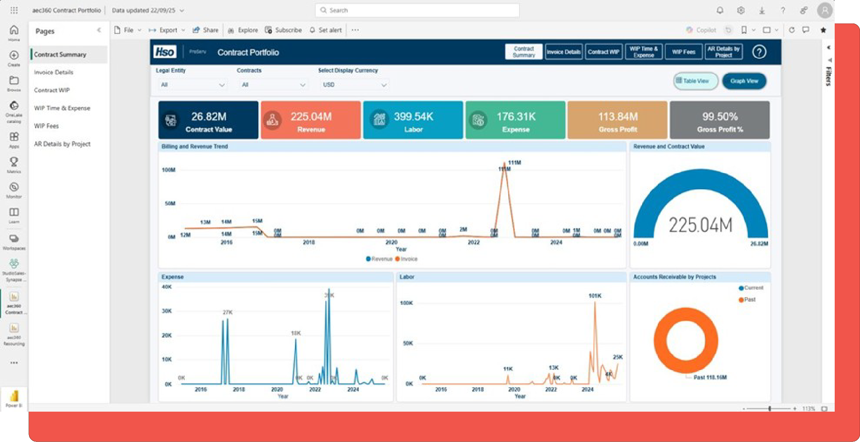Click Share in toolbar
Screen dimensions: 860x442
[x=206, y=30]
